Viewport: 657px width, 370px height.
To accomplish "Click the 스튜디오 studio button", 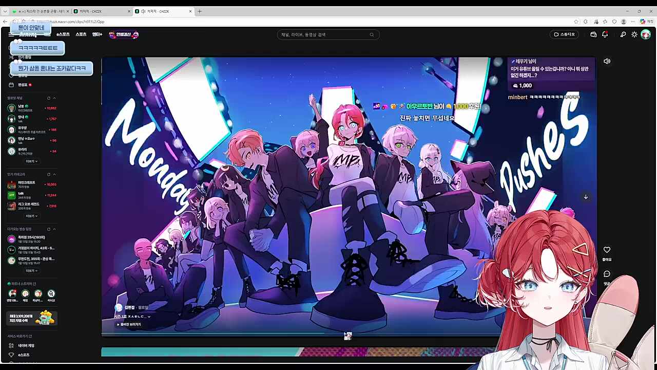I will [x=564, y=34].
